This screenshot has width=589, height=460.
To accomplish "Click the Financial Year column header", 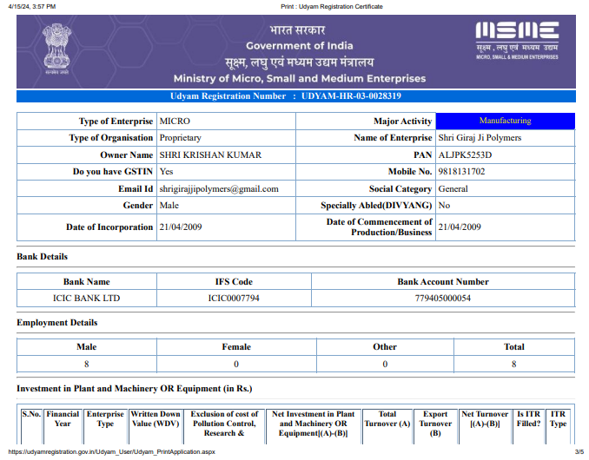I will (x=63, y=418).
